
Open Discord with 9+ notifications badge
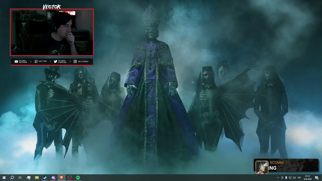(53, 178)
